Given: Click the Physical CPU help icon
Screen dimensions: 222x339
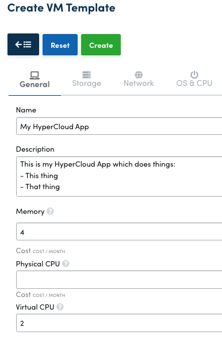Looking at the screenshot, I should point(66,263).
